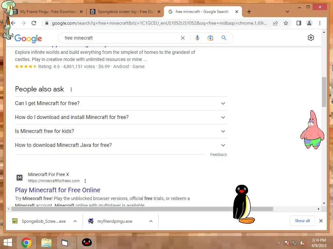Click the scroll-down arrow of the page
This screenshot has width=333, height=249.
point(324,203)
